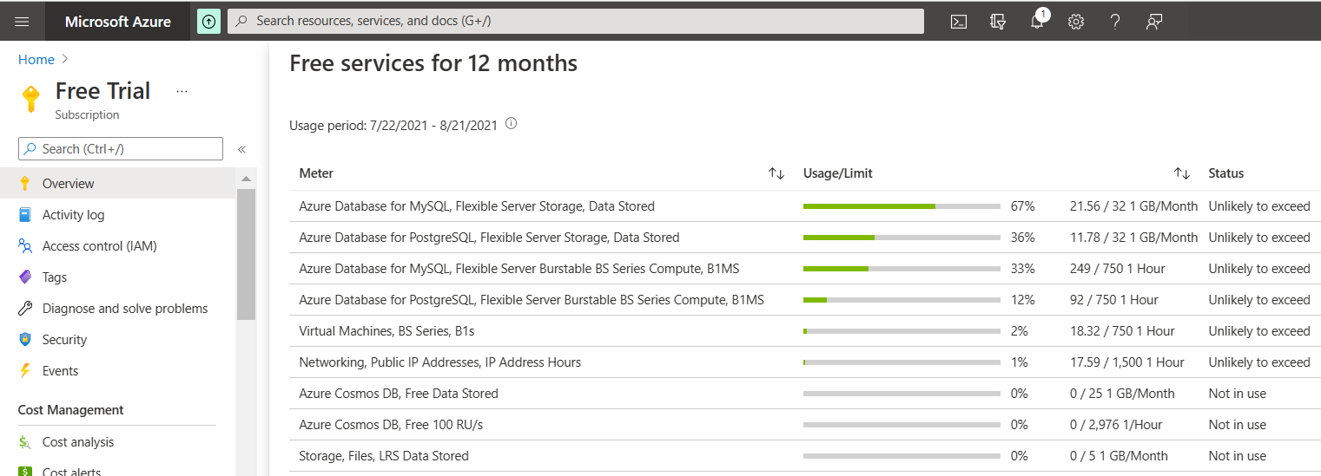The width and height of the screenshot is (1321, 476).
Task: Open the Cloud Shell icon
Action: (959, 22)
